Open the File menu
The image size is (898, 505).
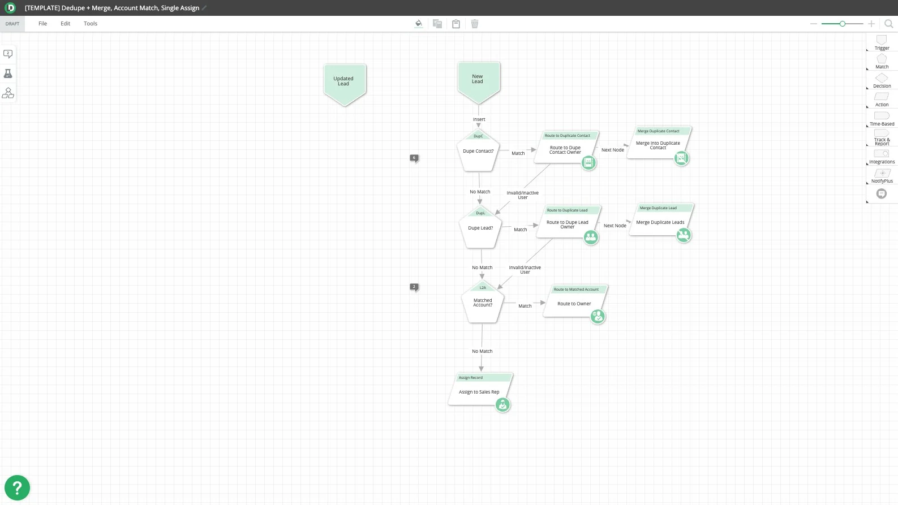click(42, 24)
